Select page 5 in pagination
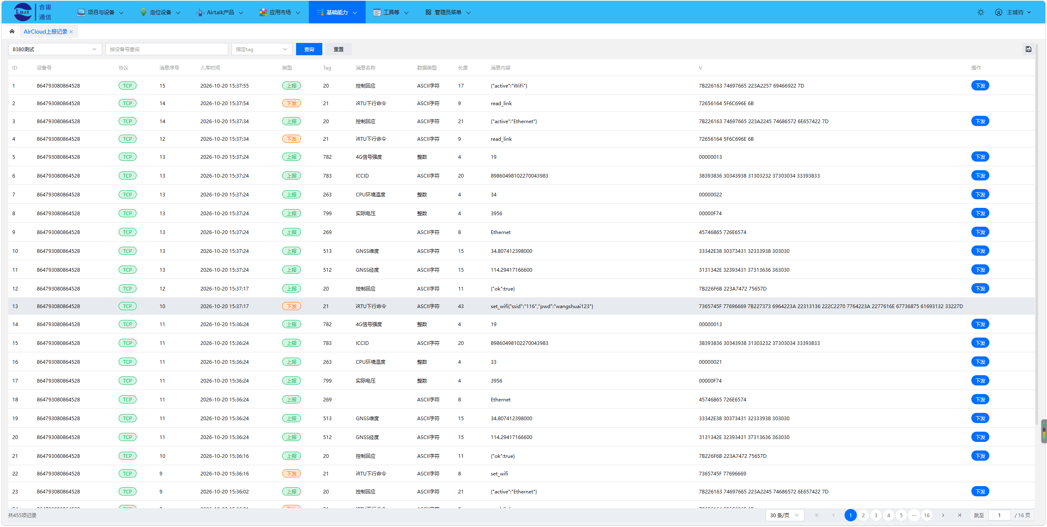This screenshot has width=1047, height=527. point(901,515)
